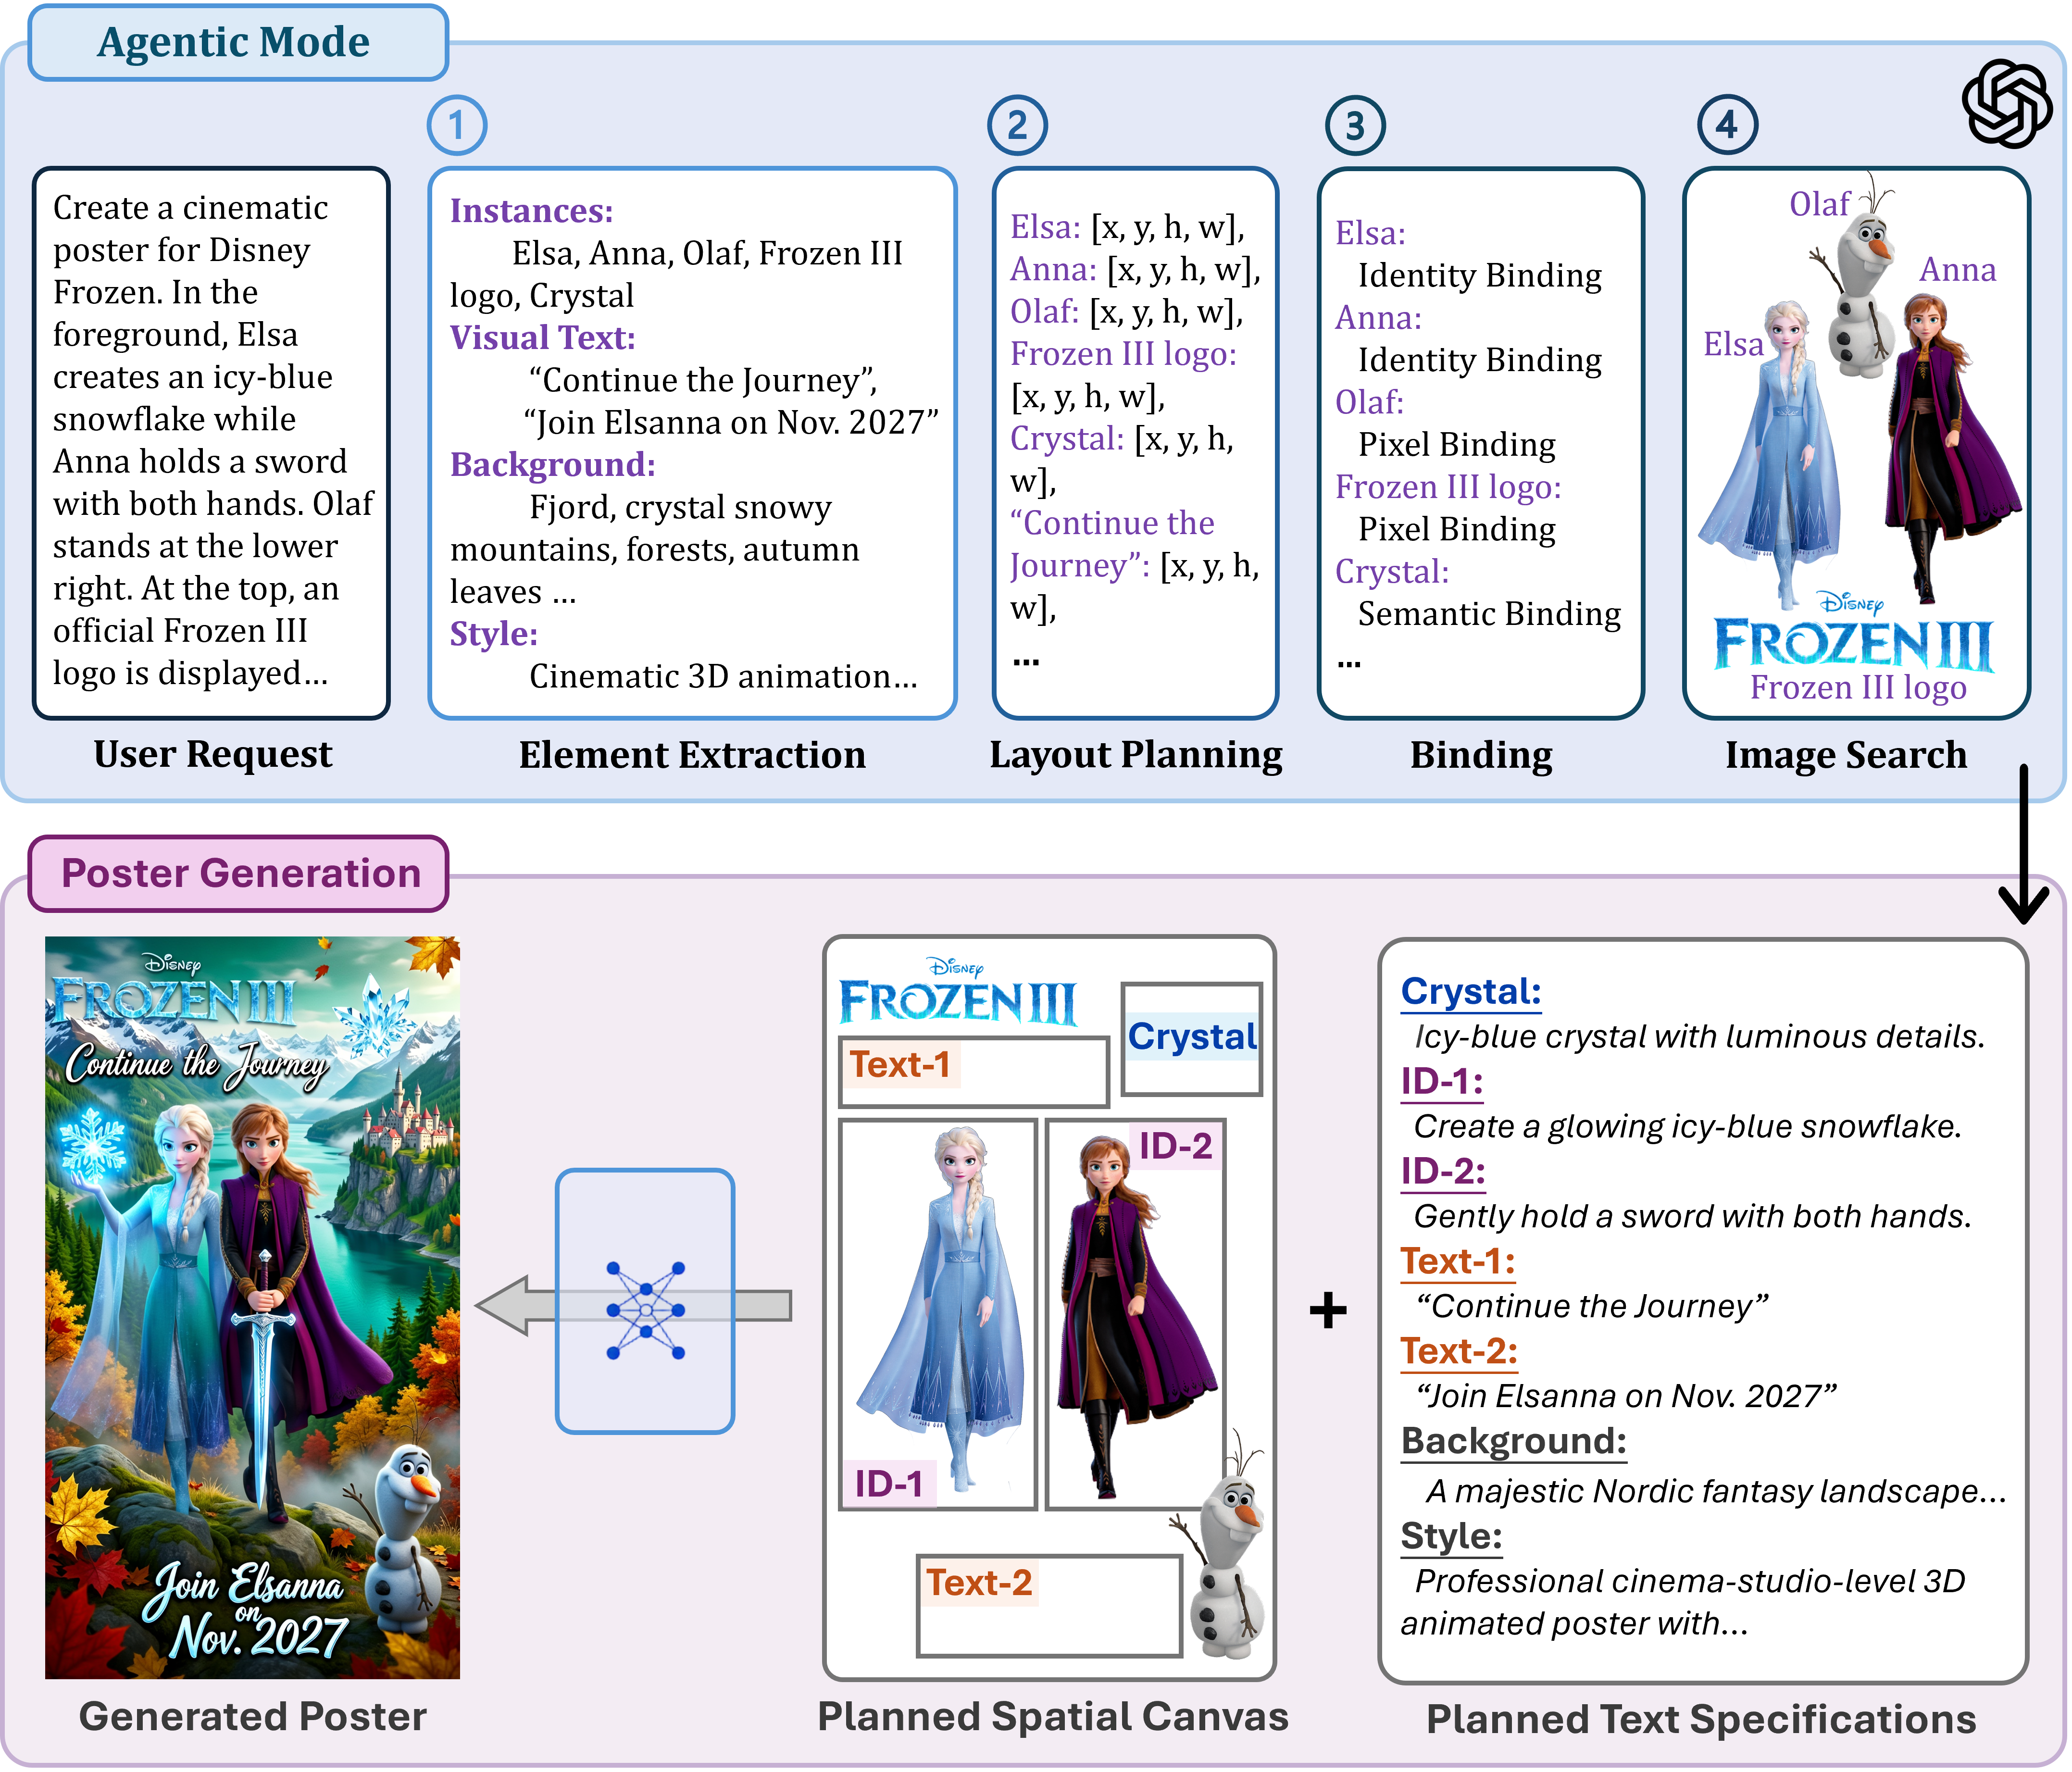This screenshot has width=2072, height=1772.
Task: Click the Agentic Mode section label
Action: [238, 43]
